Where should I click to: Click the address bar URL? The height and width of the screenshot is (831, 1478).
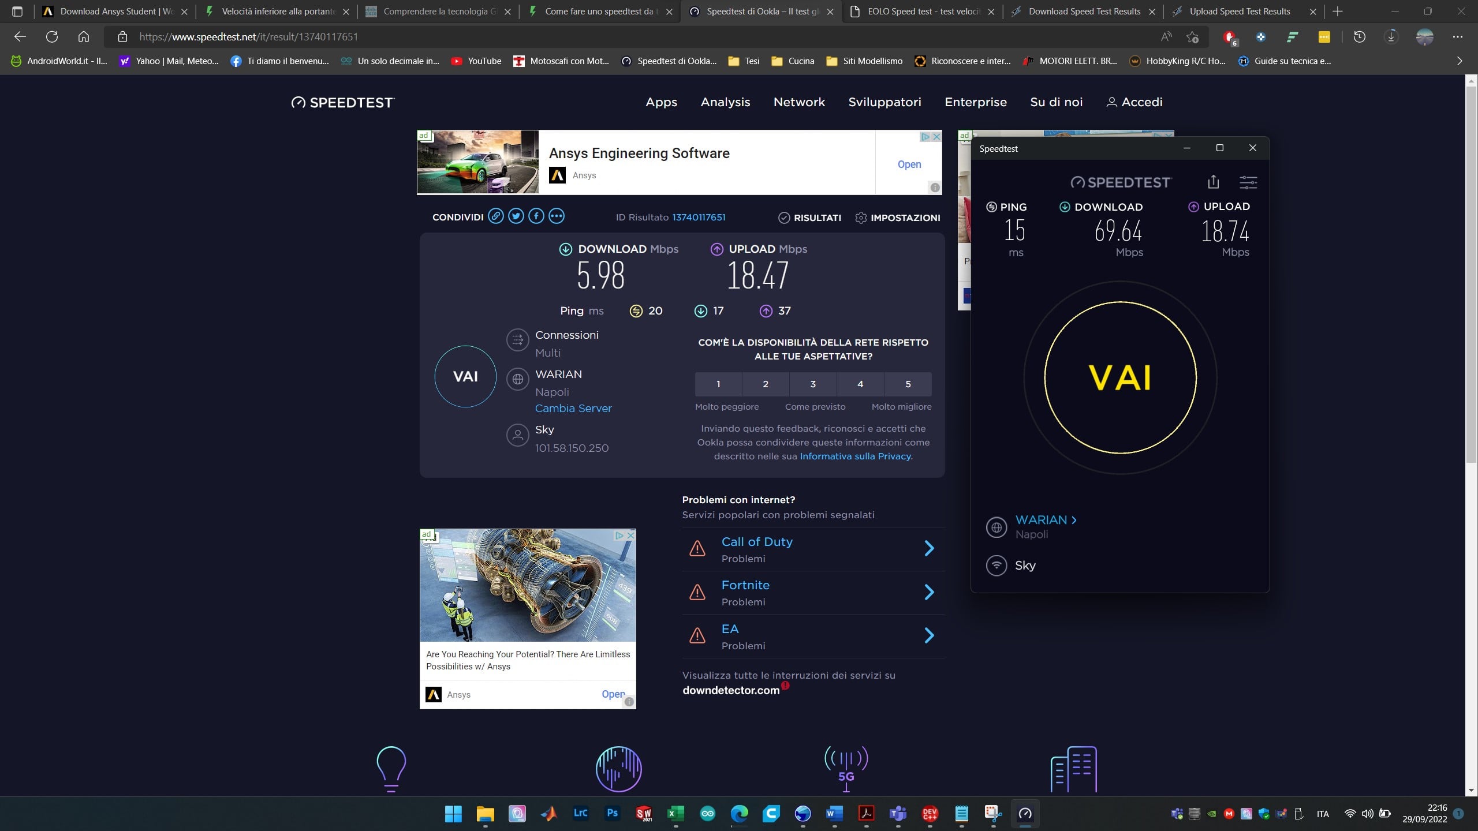pos(248,37)
